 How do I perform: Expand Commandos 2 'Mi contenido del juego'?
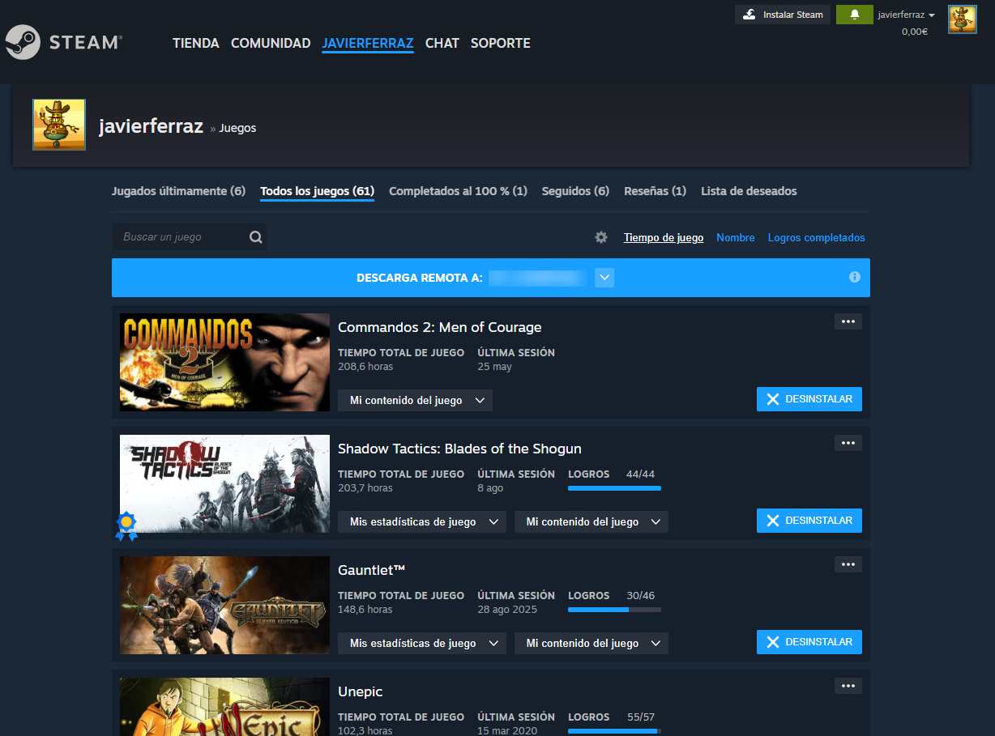(415, 400)
